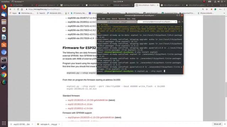Launch the Chromium browser from the dock
227x127 pixels.
point(4,52)
